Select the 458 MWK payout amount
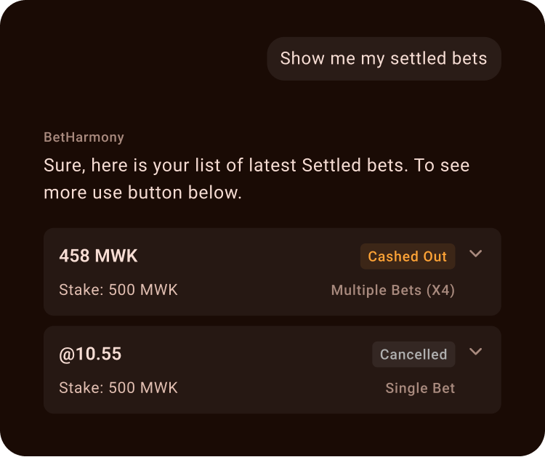Viewport: 545px width, 457px height. point(98,256)
